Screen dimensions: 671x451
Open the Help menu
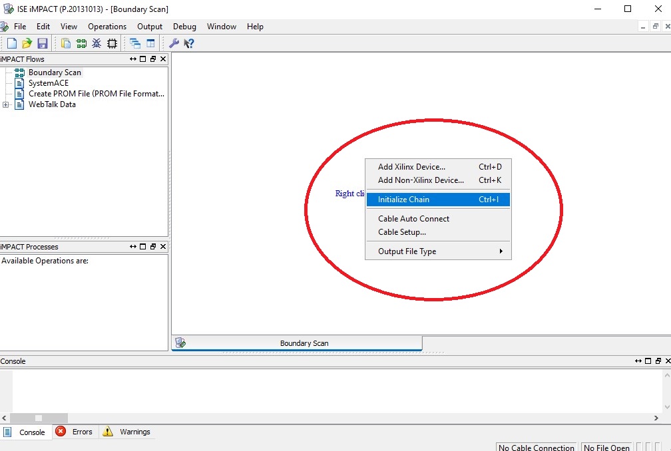tap(255, 27)
